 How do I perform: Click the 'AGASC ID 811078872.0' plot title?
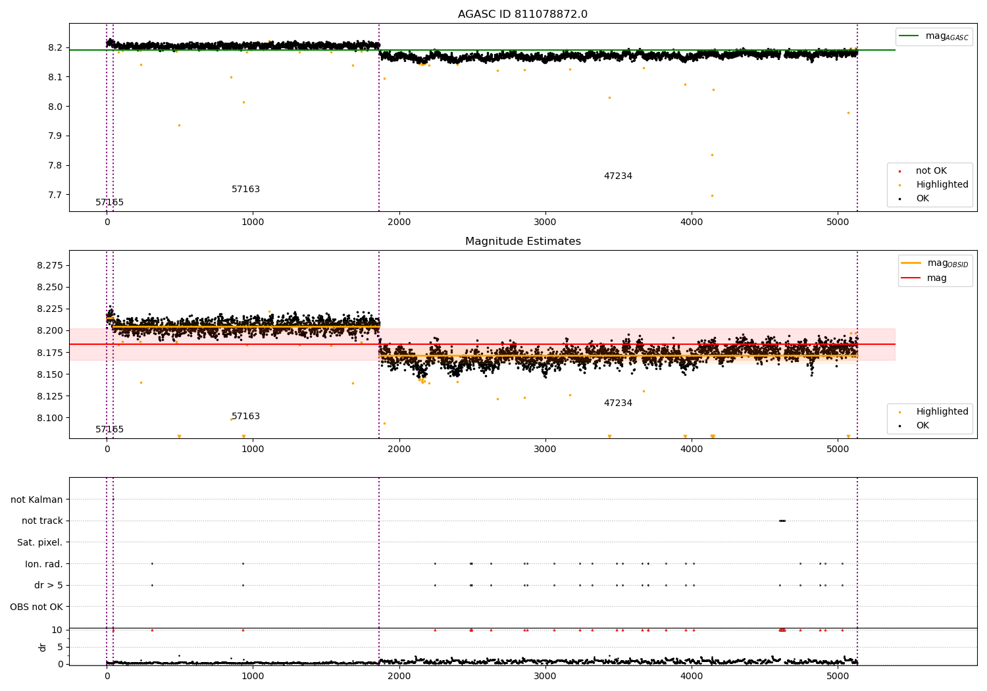523,14
